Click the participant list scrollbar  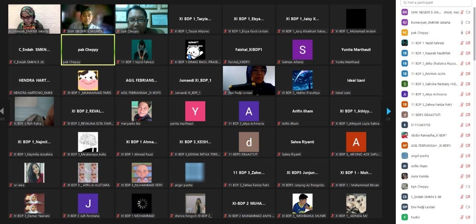point(474,38)
